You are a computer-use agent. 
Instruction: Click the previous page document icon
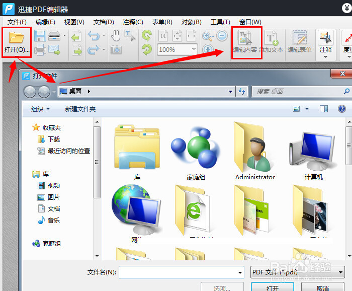pos(76,36)
